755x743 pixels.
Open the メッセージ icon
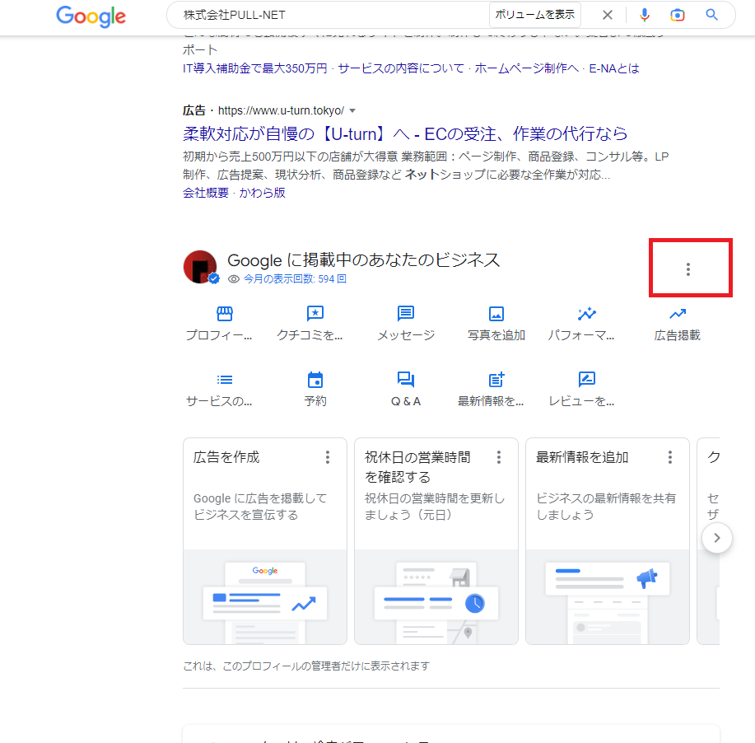coord(405,314)
